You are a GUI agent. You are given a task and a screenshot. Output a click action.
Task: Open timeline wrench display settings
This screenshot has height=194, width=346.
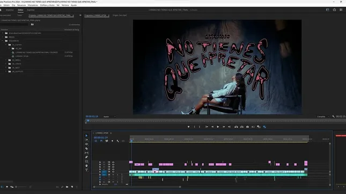coord(117,141)
